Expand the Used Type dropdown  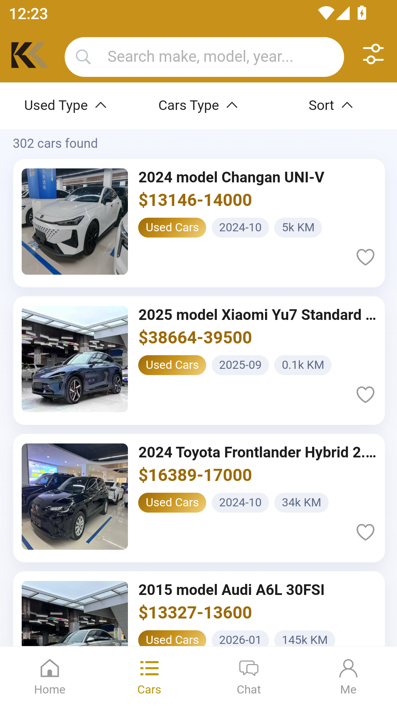click(65, 106)
